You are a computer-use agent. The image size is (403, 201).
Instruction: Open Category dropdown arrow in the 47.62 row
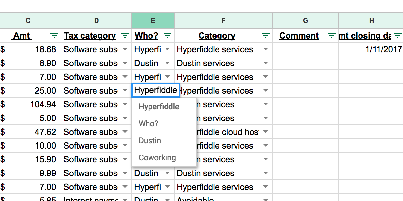pos(266,132)
